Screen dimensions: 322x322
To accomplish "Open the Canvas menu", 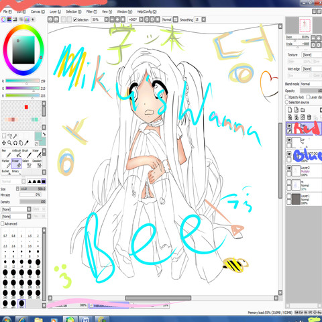I will click(38, 11).
